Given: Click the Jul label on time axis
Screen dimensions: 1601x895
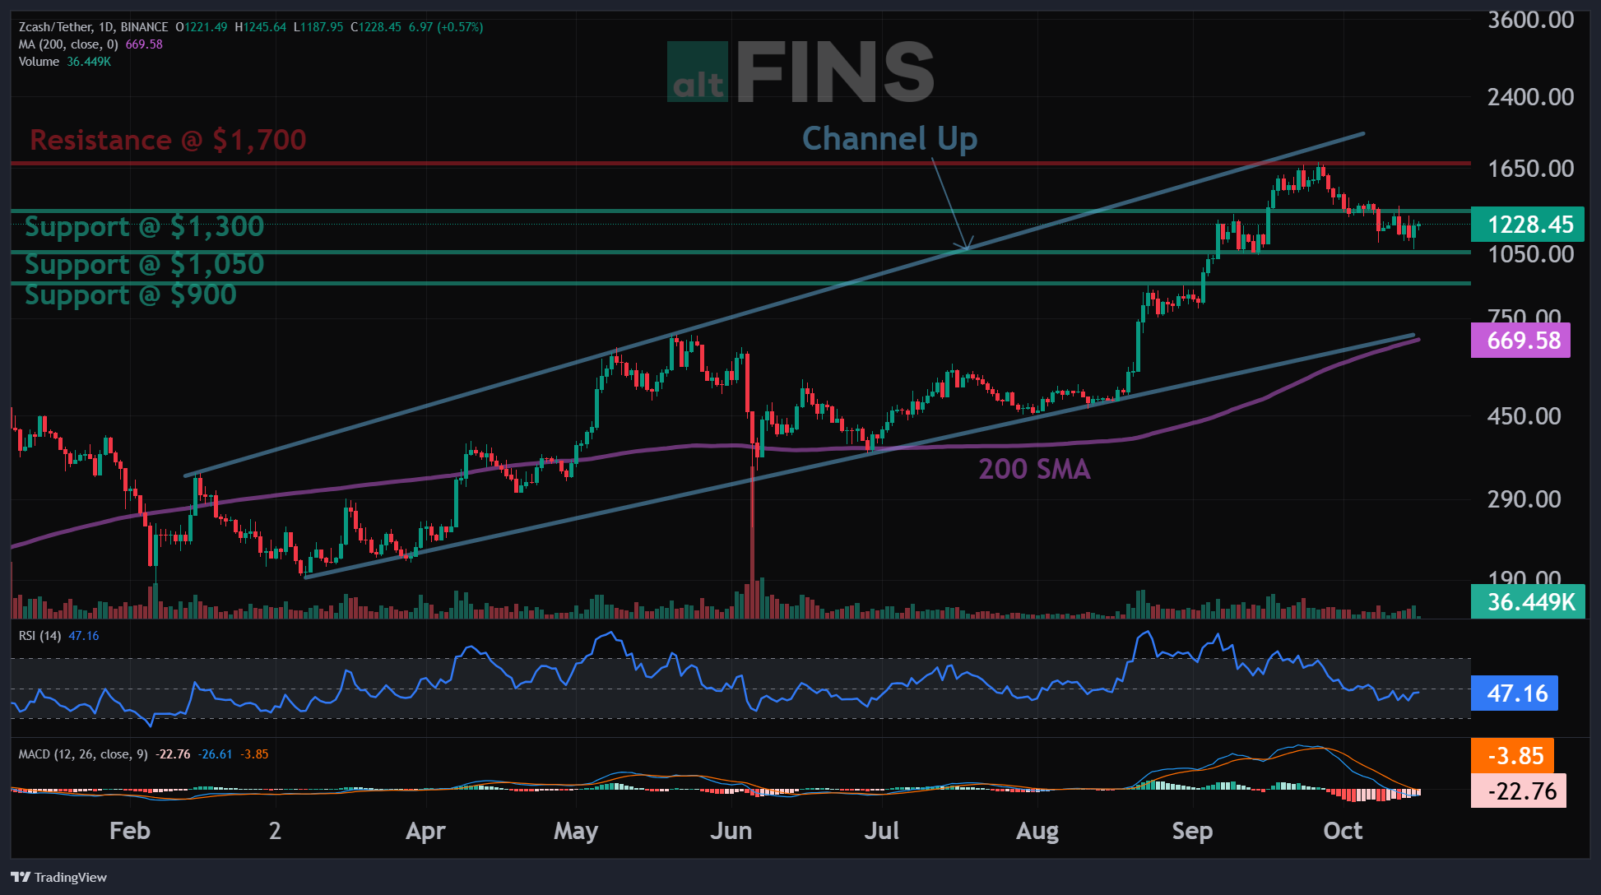Looking at the screenshot, I should pos(882,831).
